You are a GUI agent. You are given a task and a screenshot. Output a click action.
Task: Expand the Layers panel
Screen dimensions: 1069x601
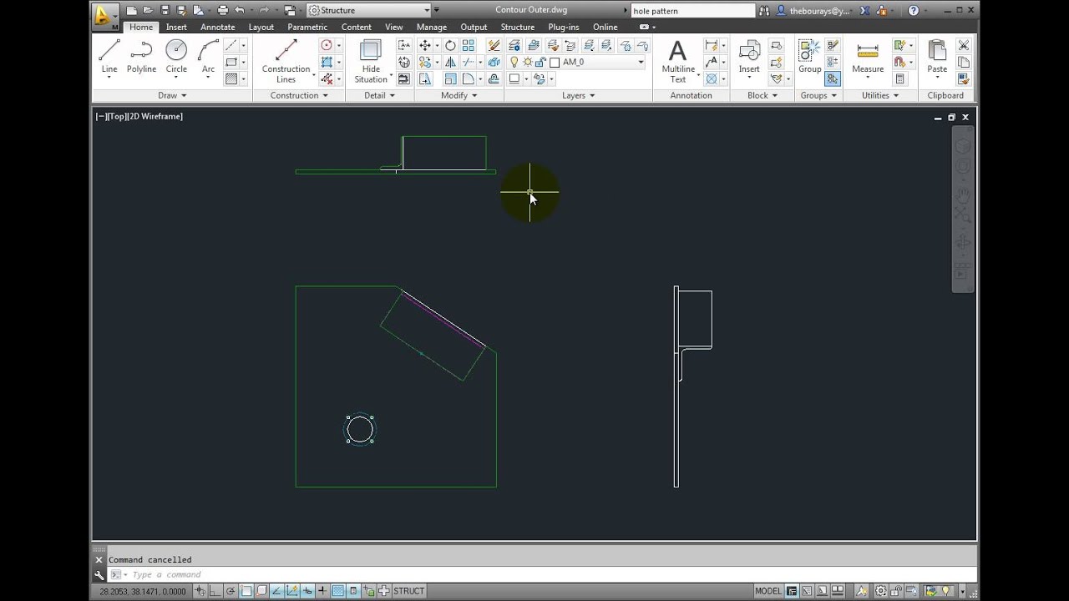pyautogui.click(x=578, y=95)
